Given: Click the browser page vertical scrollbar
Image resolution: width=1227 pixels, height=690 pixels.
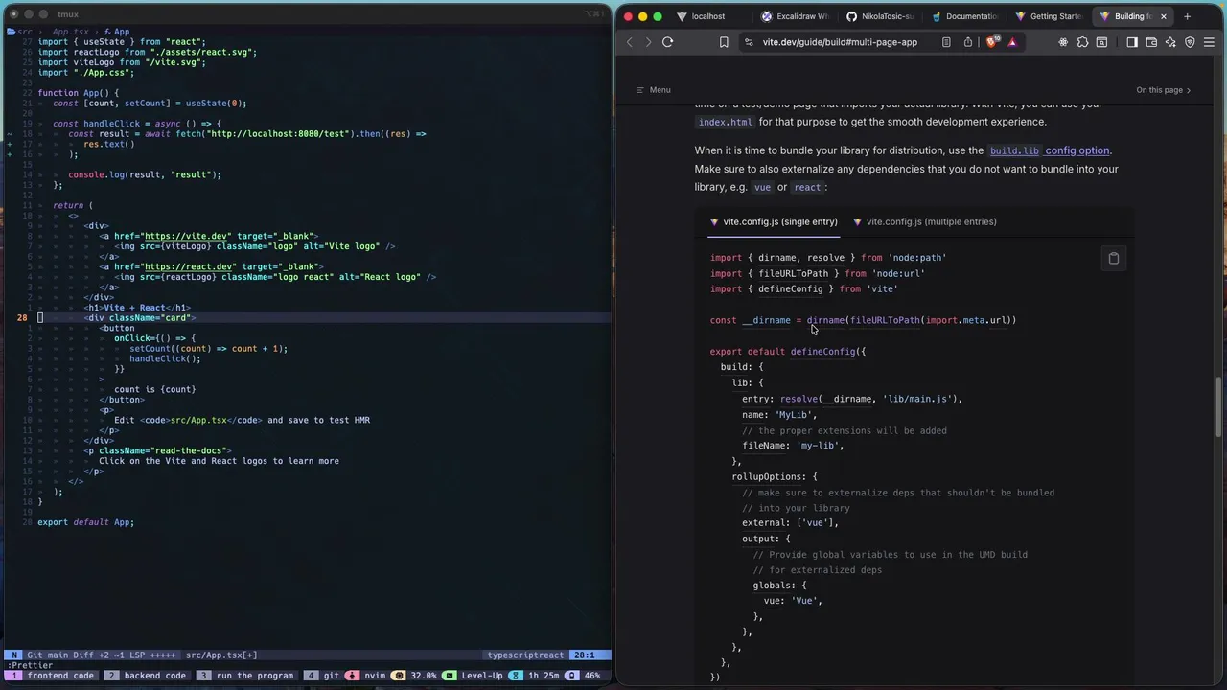Looking at the screenshot, I should 1219,407.
